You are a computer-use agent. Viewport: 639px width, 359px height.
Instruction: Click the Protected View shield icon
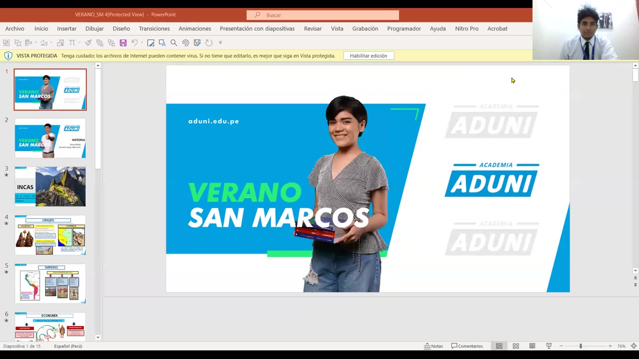click(x=8, y=56)
